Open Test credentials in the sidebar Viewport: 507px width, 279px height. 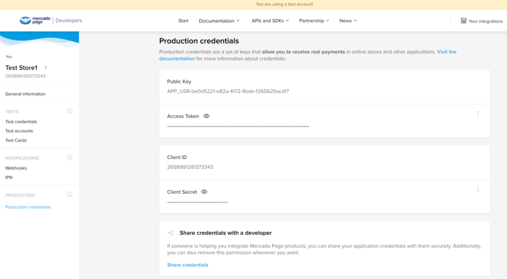click(x=21, y=121)
